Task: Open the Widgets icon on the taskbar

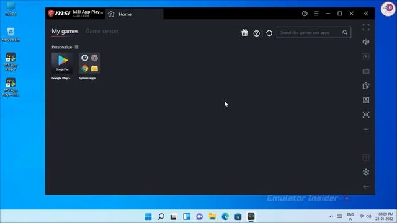Action: [187, 216]
